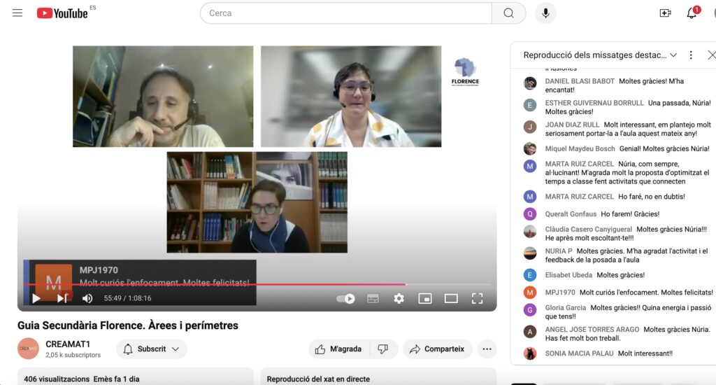Switch to miniplayer
The height and width of the screenshot is (385, 716).
click(424, 298)
